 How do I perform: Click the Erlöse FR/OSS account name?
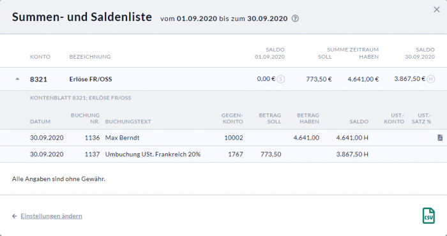click(x=91, y=79)
